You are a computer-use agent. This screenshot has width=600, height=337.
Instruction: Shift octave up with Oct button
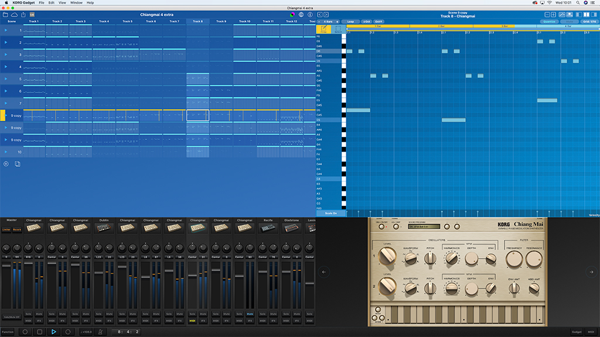click(x=379, y=22)
